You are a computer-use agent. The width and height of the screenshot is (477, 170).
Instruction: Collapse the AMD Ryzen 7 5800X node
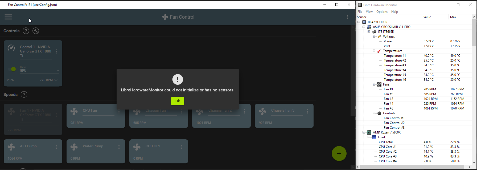(x=364, y=132)
